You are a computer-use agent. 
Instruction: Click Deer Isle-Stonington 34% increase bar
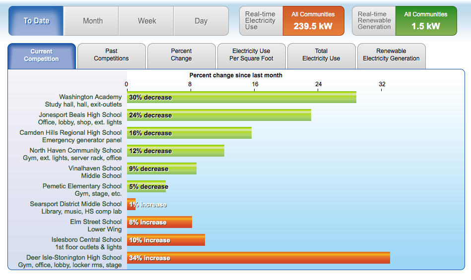click(x=258, y=258)
